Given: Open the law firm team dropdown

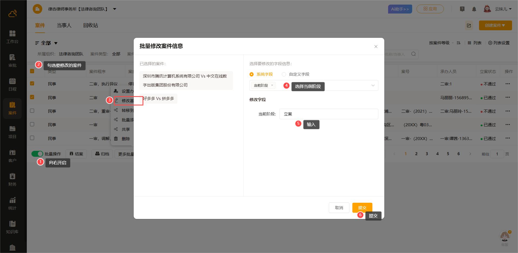Looking at the screenshot, I should point(114,9).
